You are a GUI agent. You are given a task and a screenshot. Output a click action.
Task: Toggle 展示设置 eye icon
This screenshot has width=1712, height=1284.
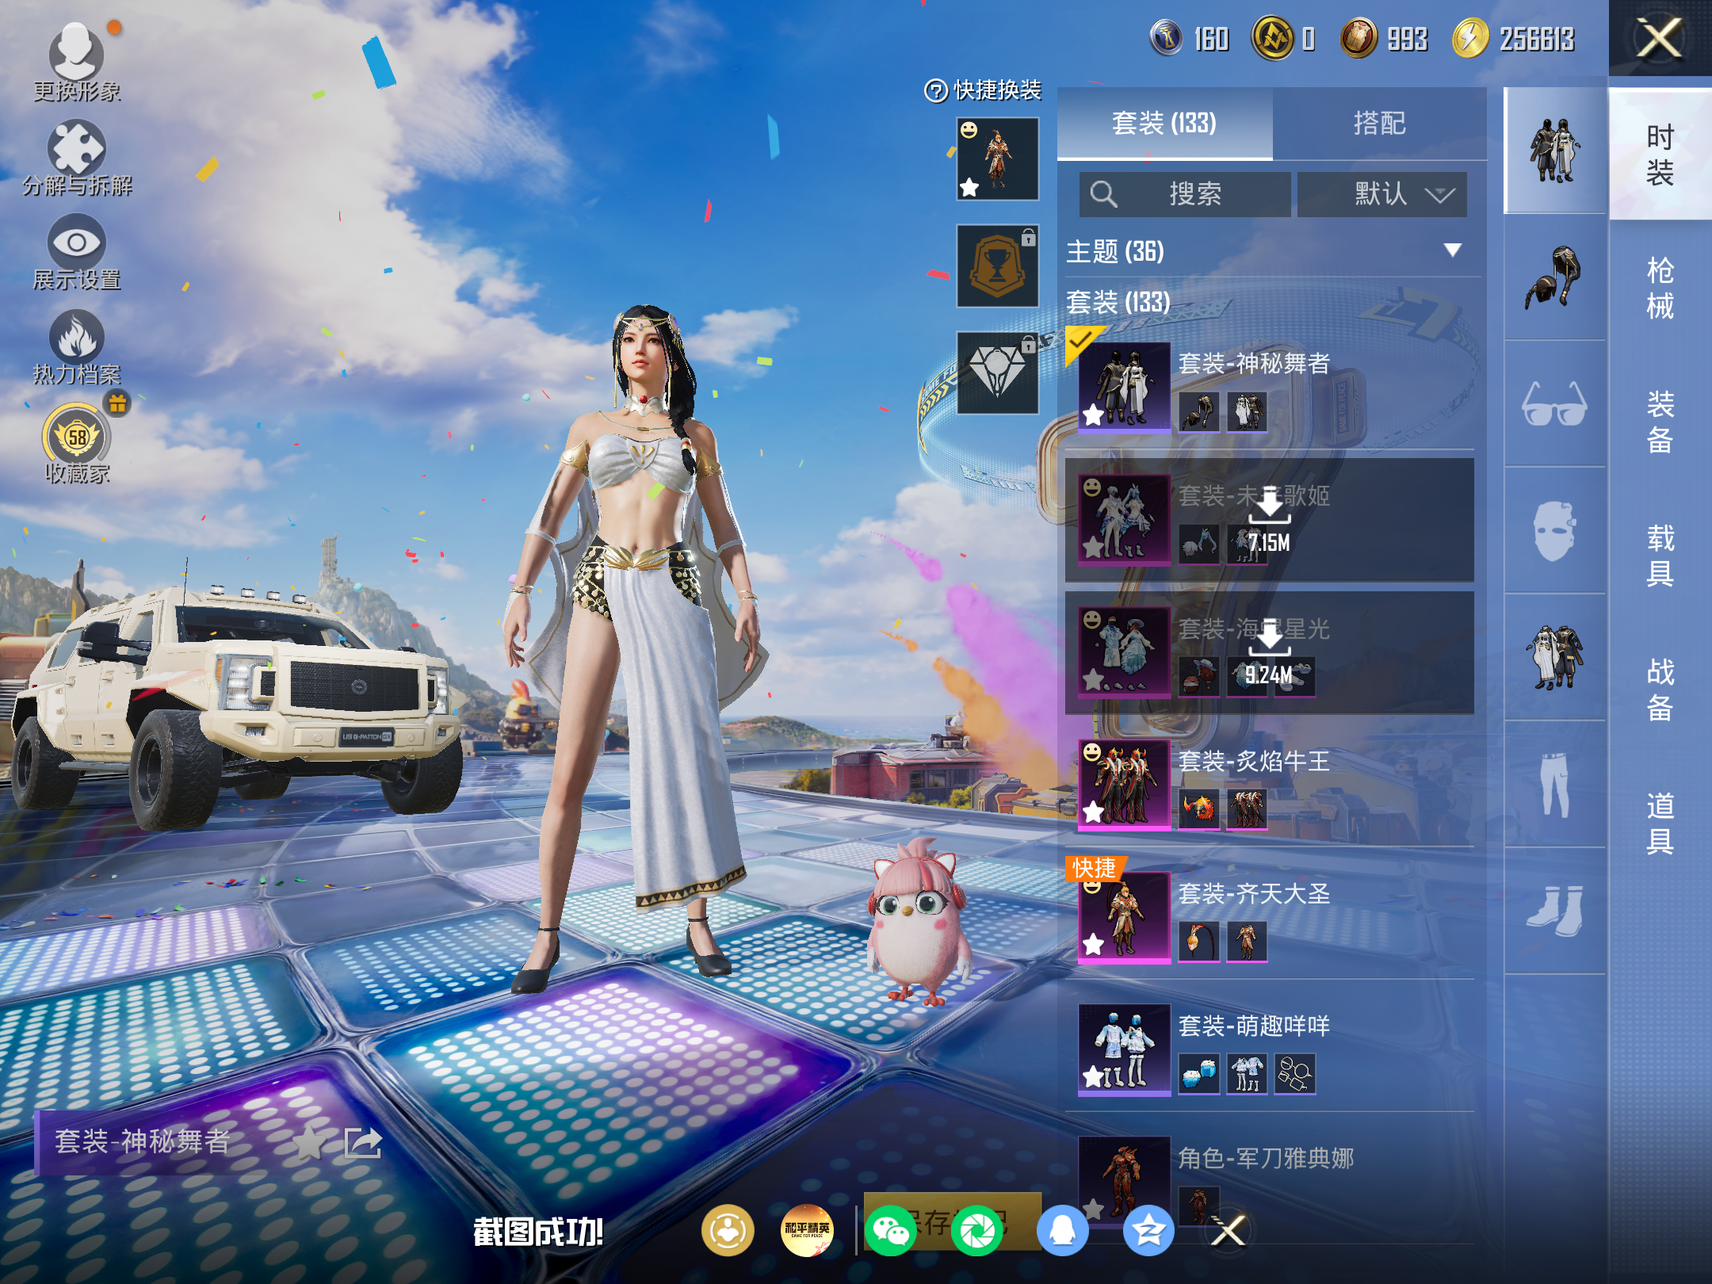[x=76, y=243]
